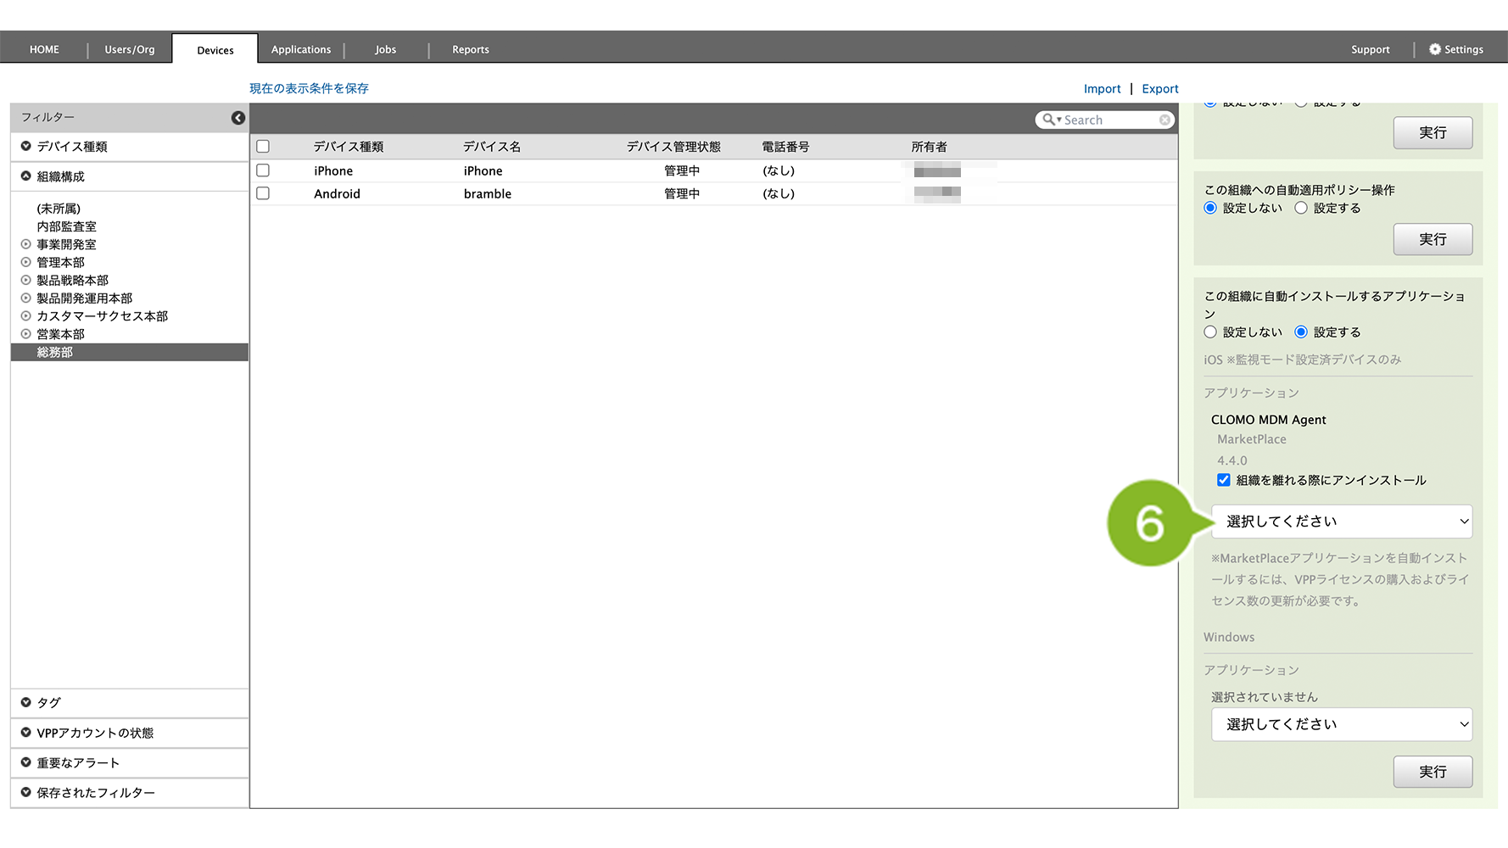Viewport: 1508px width, 848px height.
Task: Switch to the Applications tab
Action: pos(301,49)
